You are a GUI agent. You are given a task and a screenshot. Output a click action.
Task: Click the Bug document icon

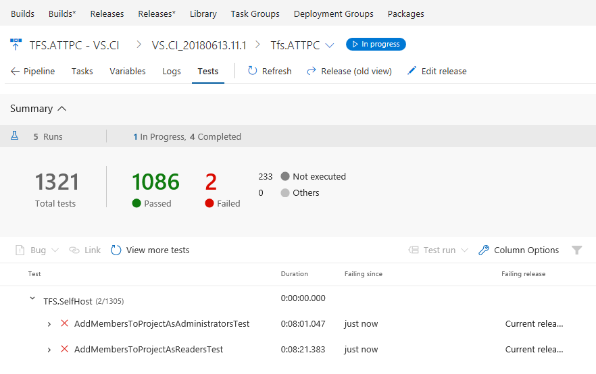[x=20, y=250]
